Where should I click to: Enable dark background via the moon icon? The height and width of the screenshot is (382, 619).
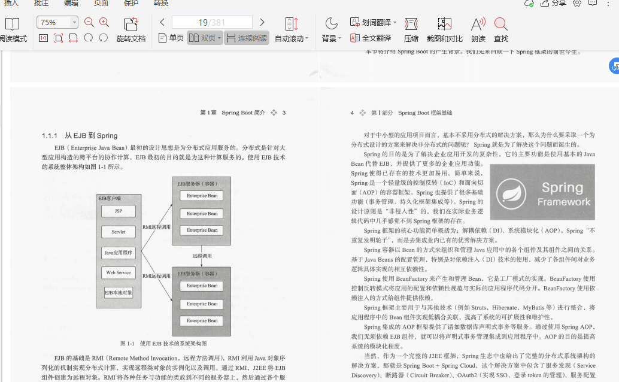(332, 23)
